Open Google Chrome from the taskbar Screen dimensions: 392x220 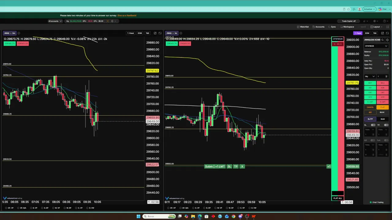[233, 216]
